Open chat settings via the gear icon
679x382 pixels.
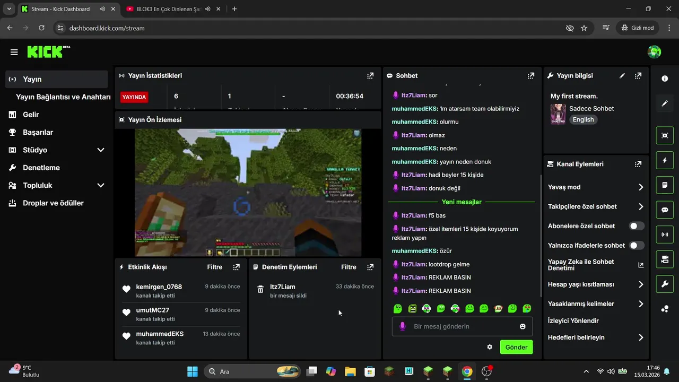490,347
